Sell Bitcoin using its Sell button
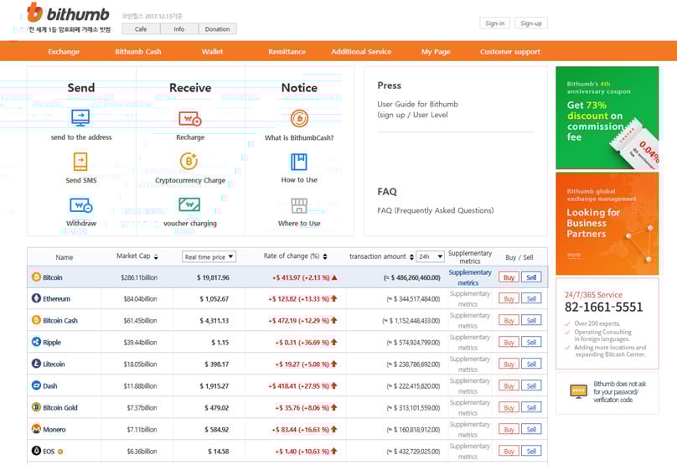 coord(531,277)
